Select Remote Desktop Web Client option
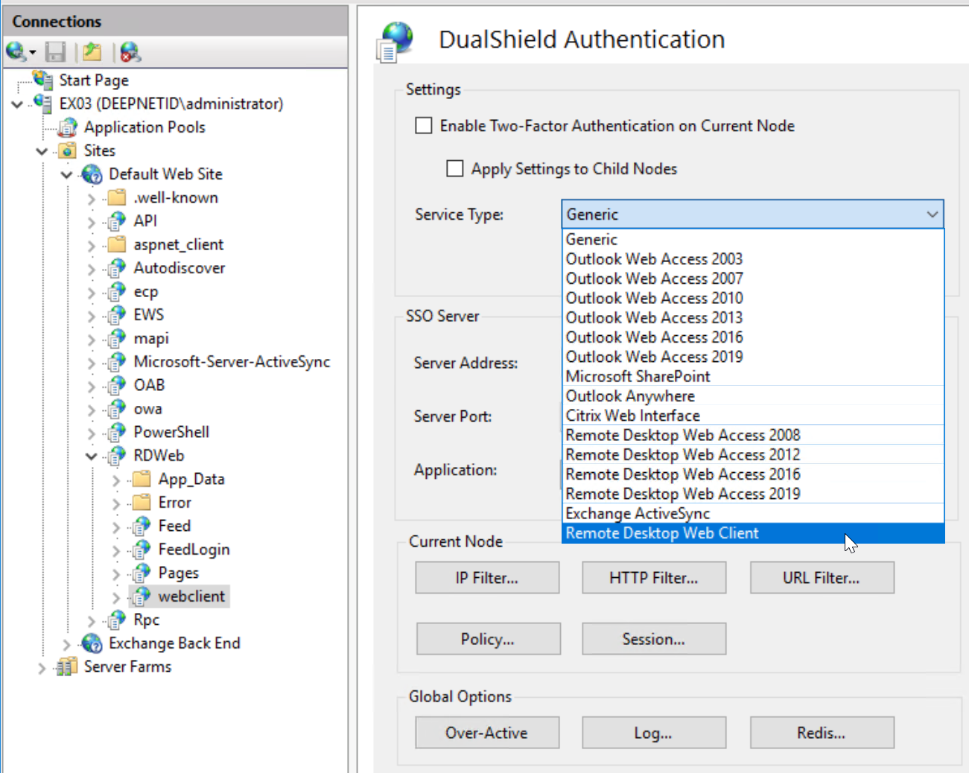Screen dimensions: 969x773 [x=662, y=533]
